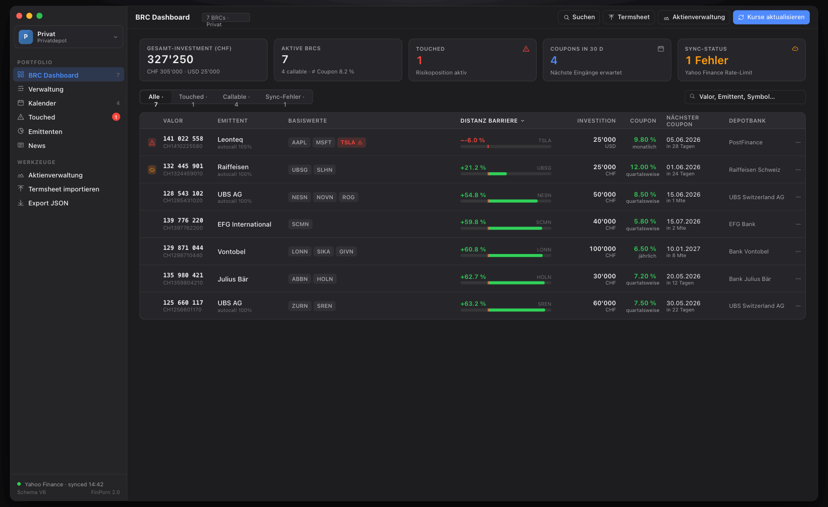The height and width of the screenshot is (507, 828).
Task: Click the AAPL underlying tag
Action: pyautogui.click(x=299, y=142)
